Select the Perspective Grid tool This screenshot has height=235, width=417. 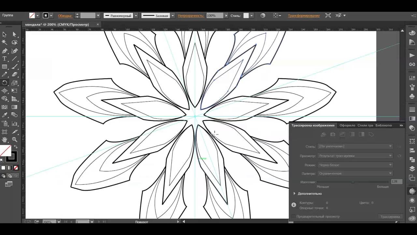pyautogui.click(x=14, y=99)
